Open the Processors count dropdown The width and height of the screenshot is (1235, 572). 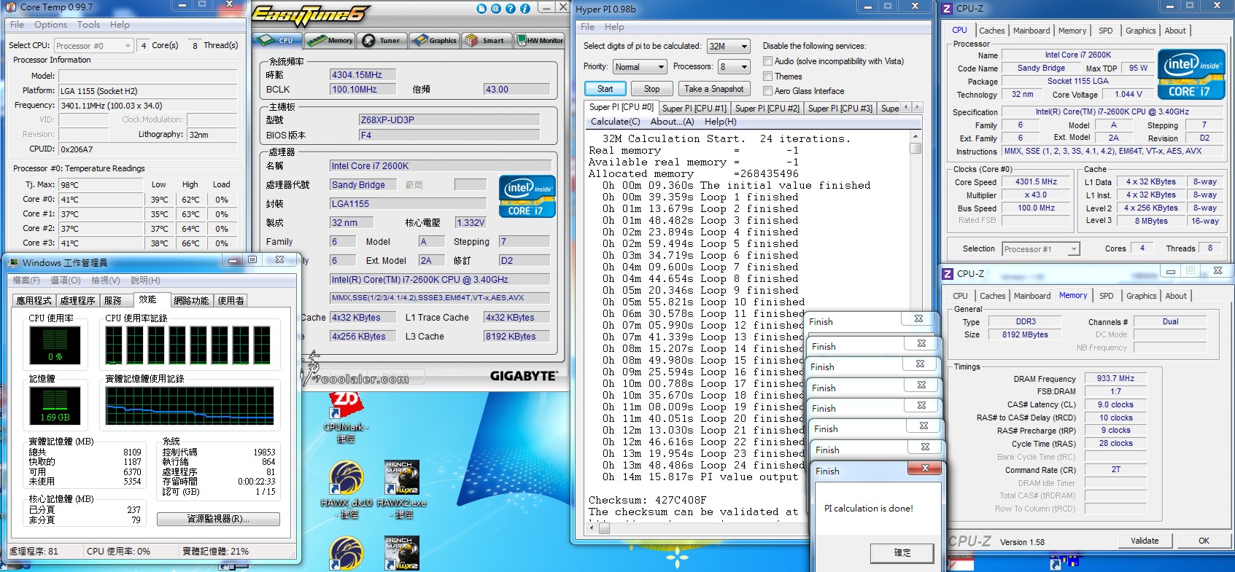point(734,67)
